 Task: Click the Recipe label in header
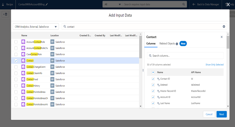10,4
